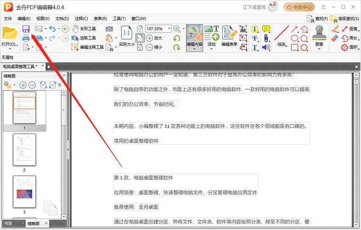The image size is (361, 230).
Task: Select the oval shape tool
Action: [x=294, y=38]
